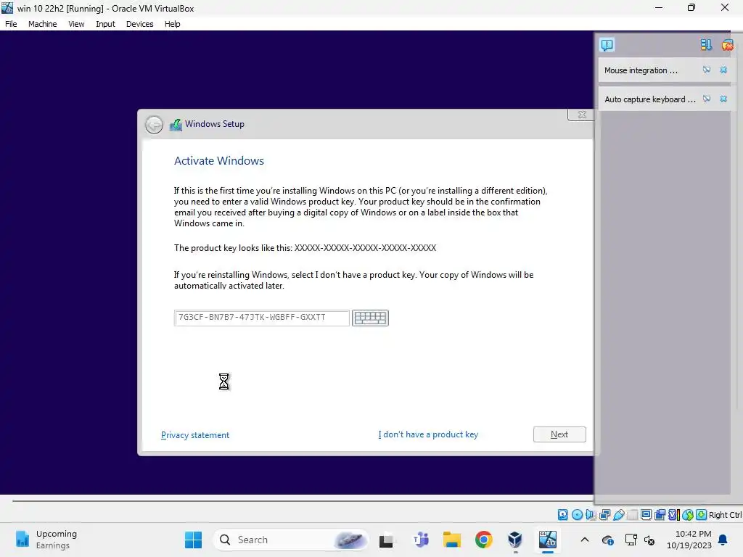Close the Windows Setup dialog
The height and width of the screenshot is (557, 743).
pyautogui.click(x=581, y=115)
